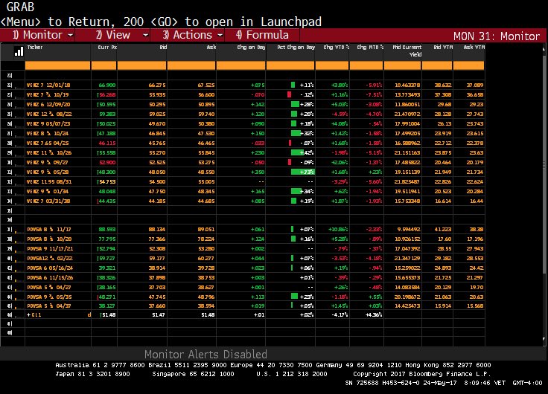Image resolution: width=548 pixels, height=394 pixels.
Task: Click the green bar for PDVSA 8½ 10/20
Action: (292, 239)
